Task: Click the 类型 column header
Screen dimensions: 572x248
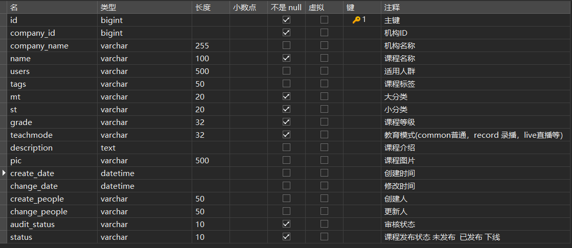Action: click(145, 7)
